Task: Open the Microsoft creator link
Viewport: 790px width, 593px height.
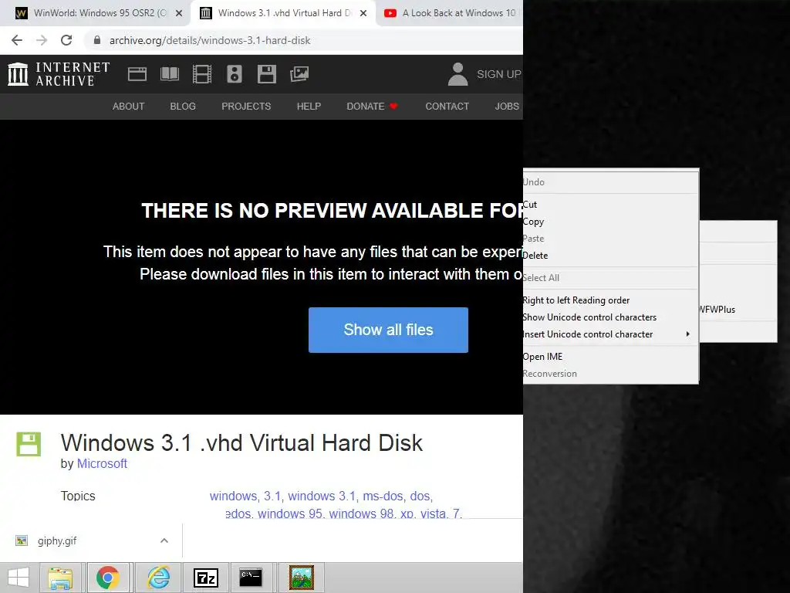Action: point(102,463)
